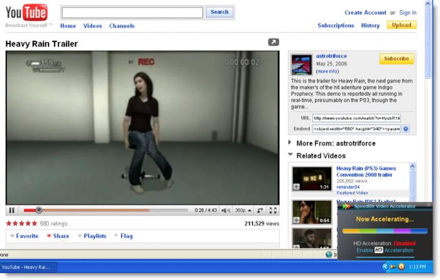The width and height of the screenshot is (440, 280).
Task: Open Subscriptions page
Action: tap(336, 25)
